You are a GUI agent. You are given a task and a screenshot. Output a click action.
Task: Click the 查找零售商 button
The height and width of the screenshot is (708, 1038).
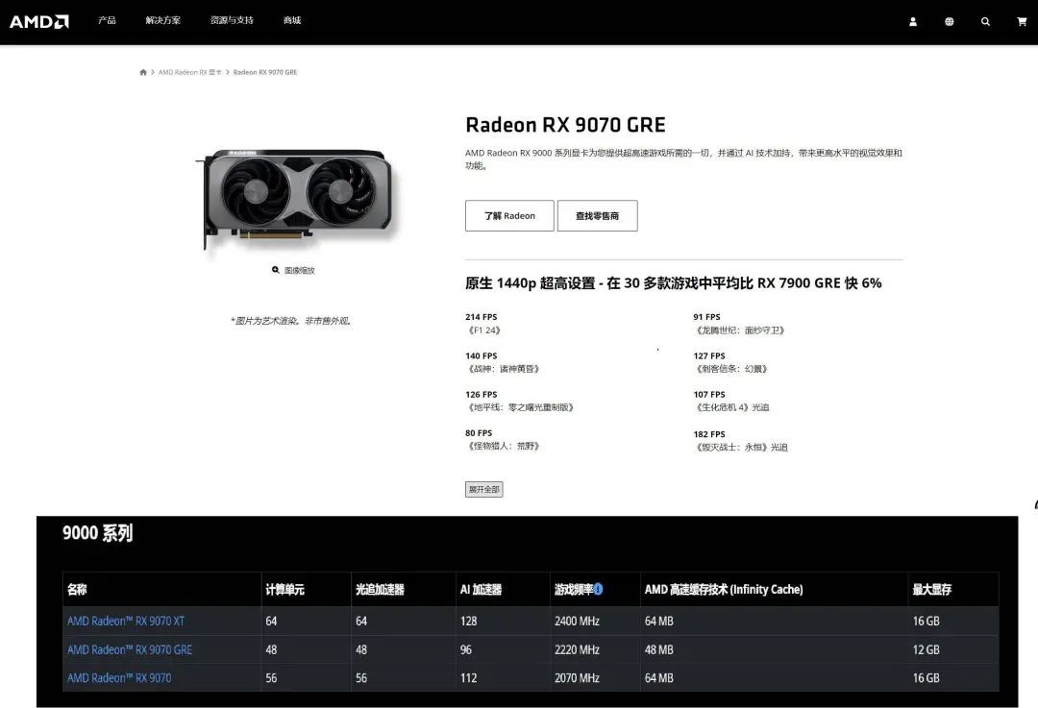pyautogui.click(x=597, y=216)
